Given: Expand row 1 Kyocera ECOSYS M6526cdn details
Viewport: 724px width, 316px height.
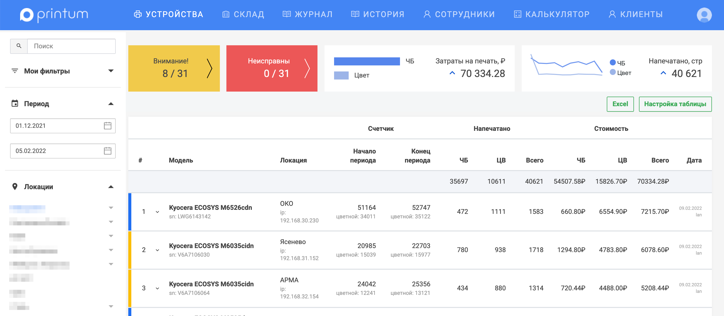Looking at the screenshot, I should tap(157, 212).
